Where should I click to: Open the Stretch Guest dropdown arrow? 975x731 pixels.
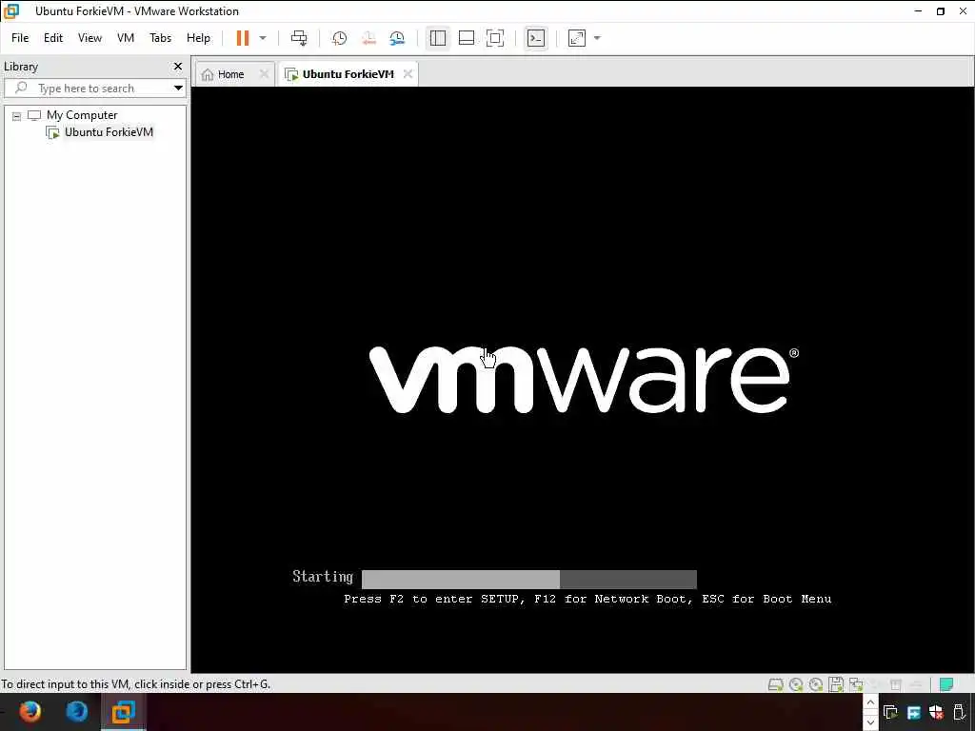pyautogui.click(x=597, y=38)
